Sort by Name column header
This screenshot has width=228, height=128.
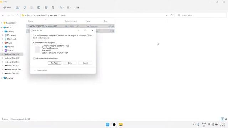[x=30, y=21]
